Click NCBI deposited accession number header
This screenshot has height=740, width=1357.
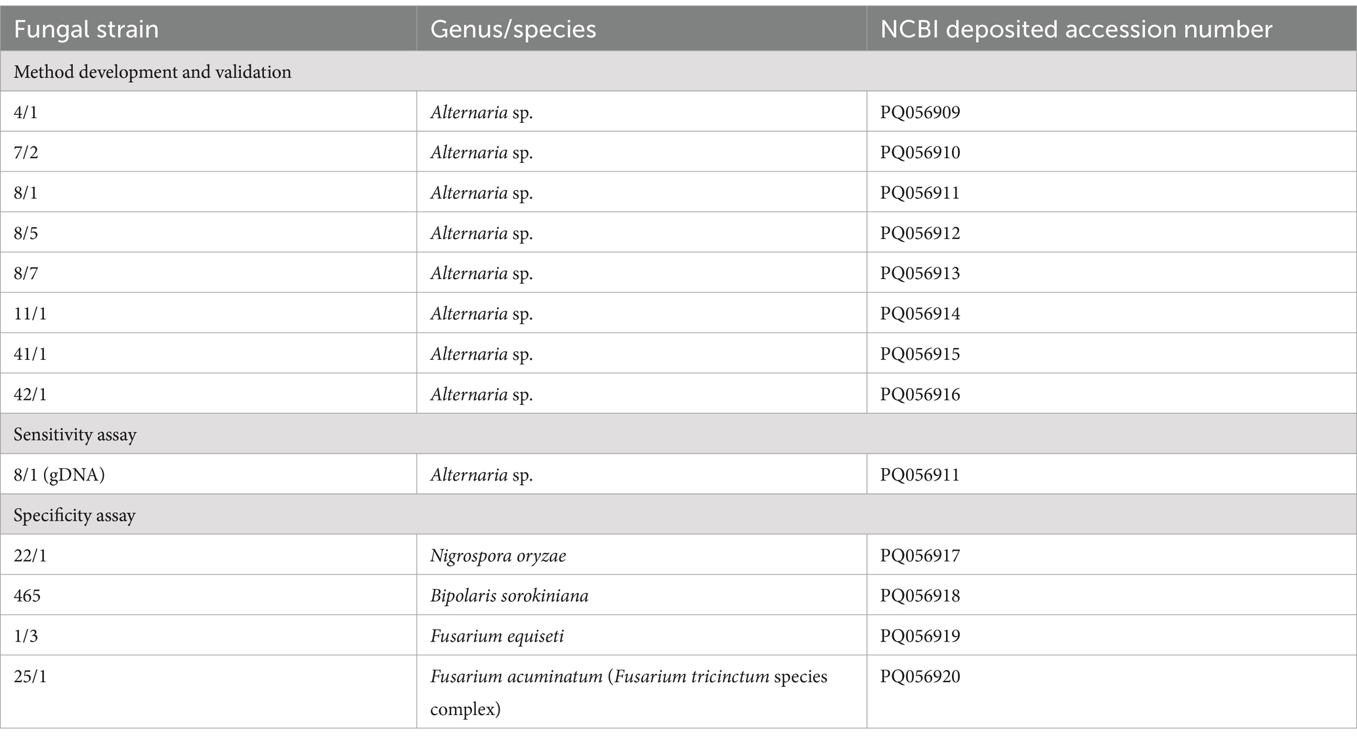(1111, 29)
